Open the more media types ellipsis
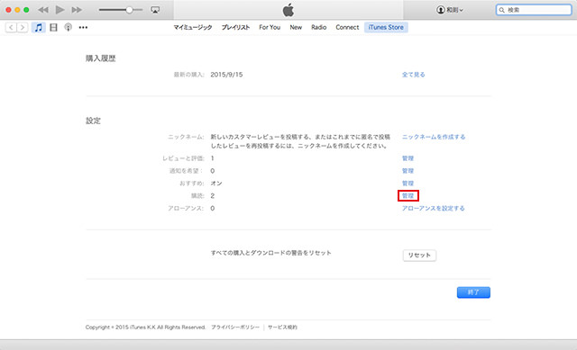The height and width of the screenshot is (350, 577). coord(83,27)
